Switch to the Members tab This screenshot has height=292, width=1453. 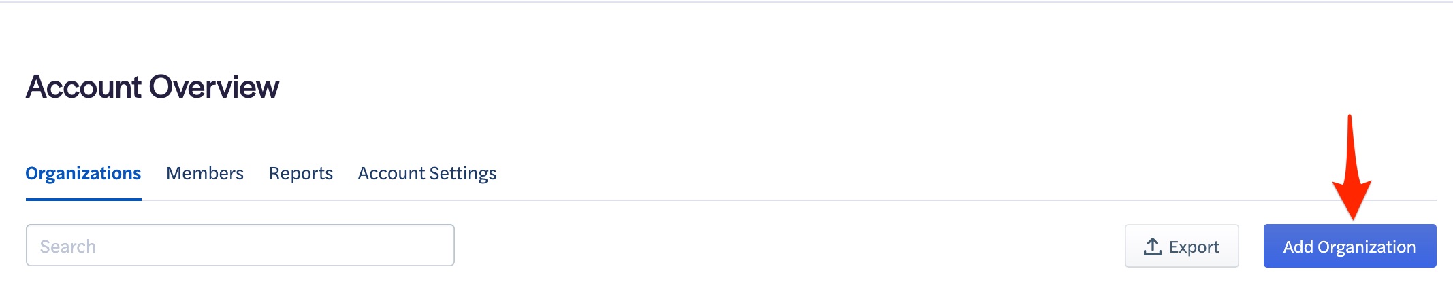(x=205, y=174)
